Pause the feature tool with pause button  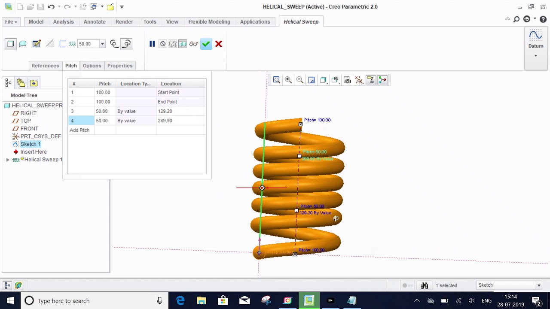coord(152,44)
